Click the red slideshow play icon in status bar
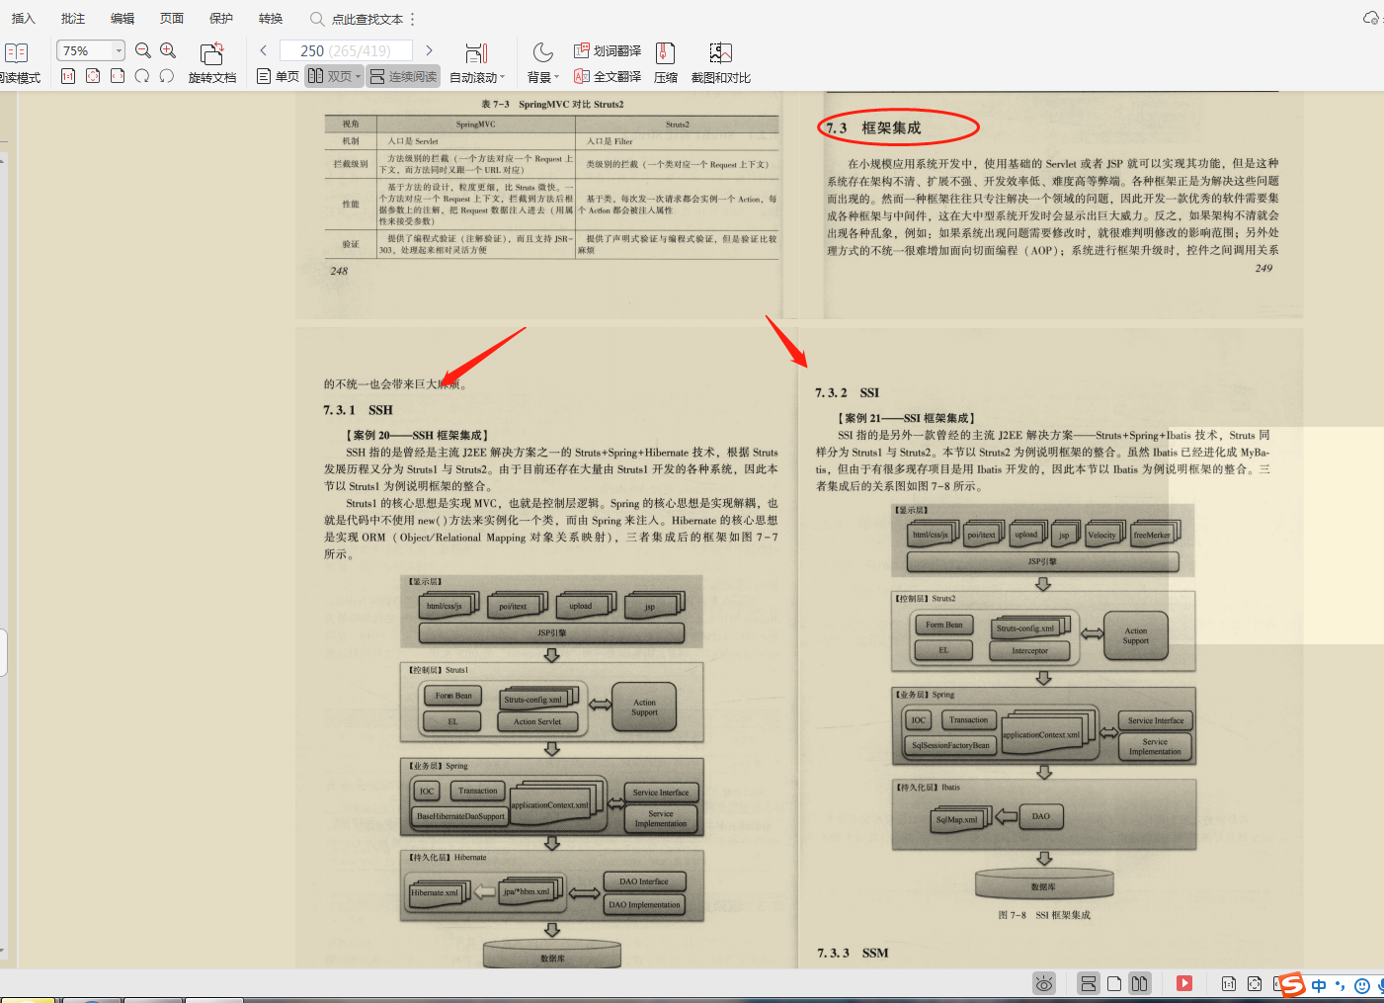Image resolution: width=1384 pixels, height=1003 pixels. (1183, 983)
